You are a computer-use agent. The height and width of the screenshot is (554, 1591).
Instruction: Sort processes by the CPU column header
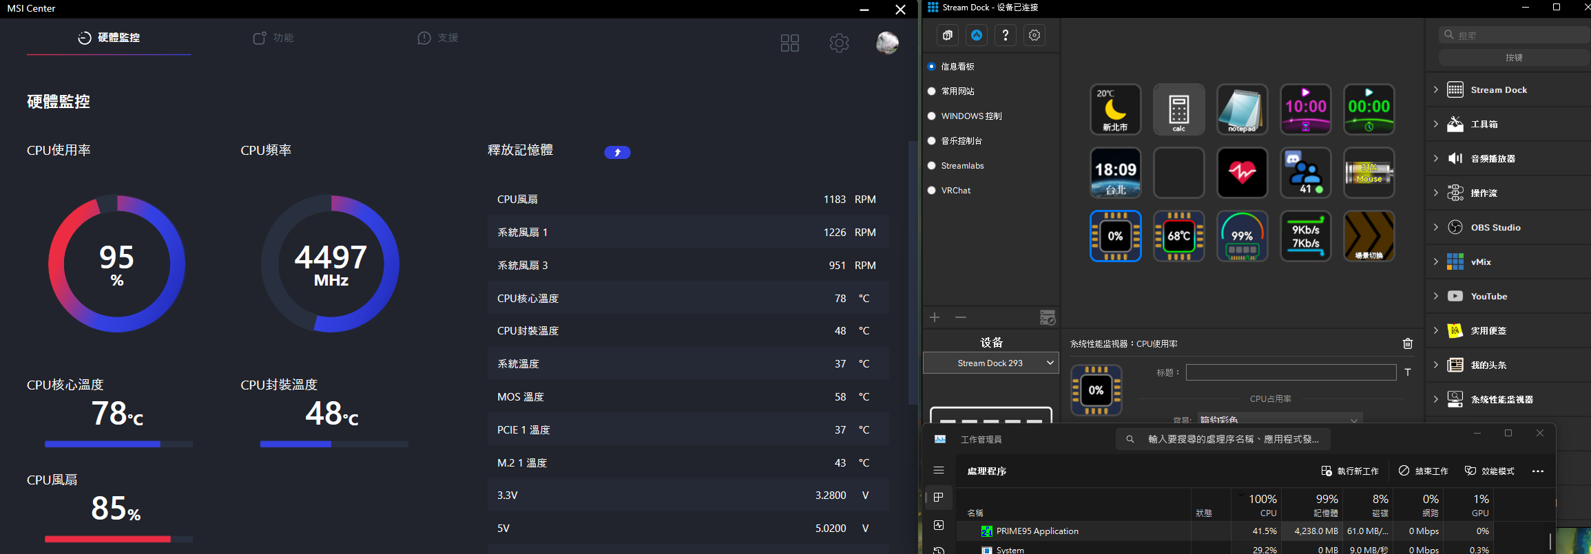[x=1256, y=504]
